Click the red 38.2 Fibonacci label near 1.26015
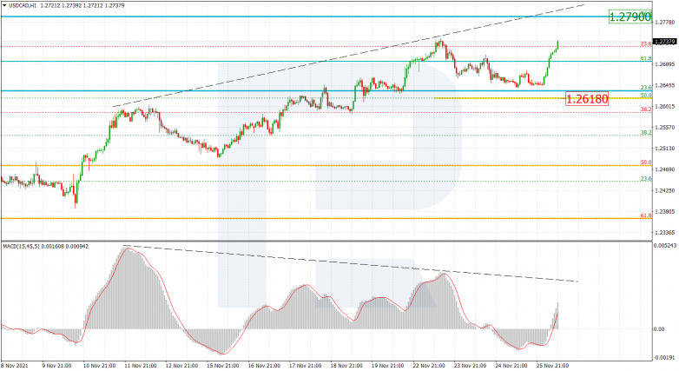Viewport: 679px width, 371px height. [646, 109]
